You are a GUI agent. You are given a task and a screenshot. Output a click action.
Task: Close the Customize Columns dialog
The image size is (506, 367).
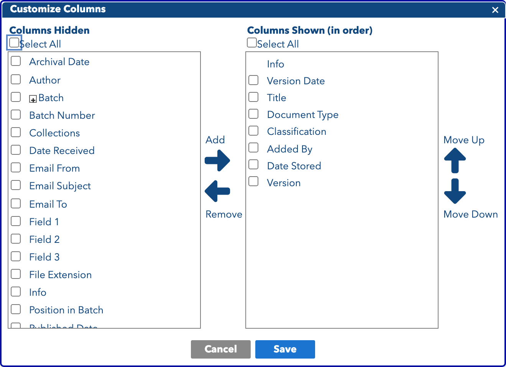pos(495,10)
